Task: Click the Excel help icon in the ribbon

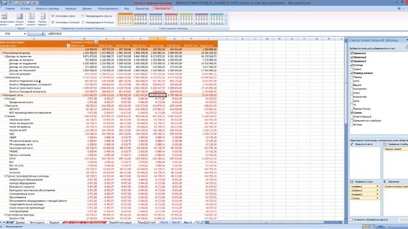Action: 399,8
